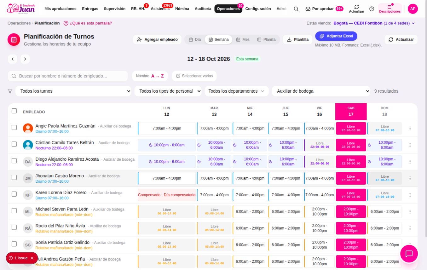
Task: Open the search magnifier in top bar
Action: [296, 9]
